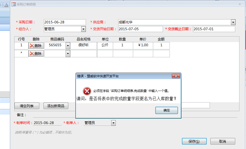Screen dimensions: 246x149
Task: Expand the 供应商 dropdown list
Action: [233, 22]
